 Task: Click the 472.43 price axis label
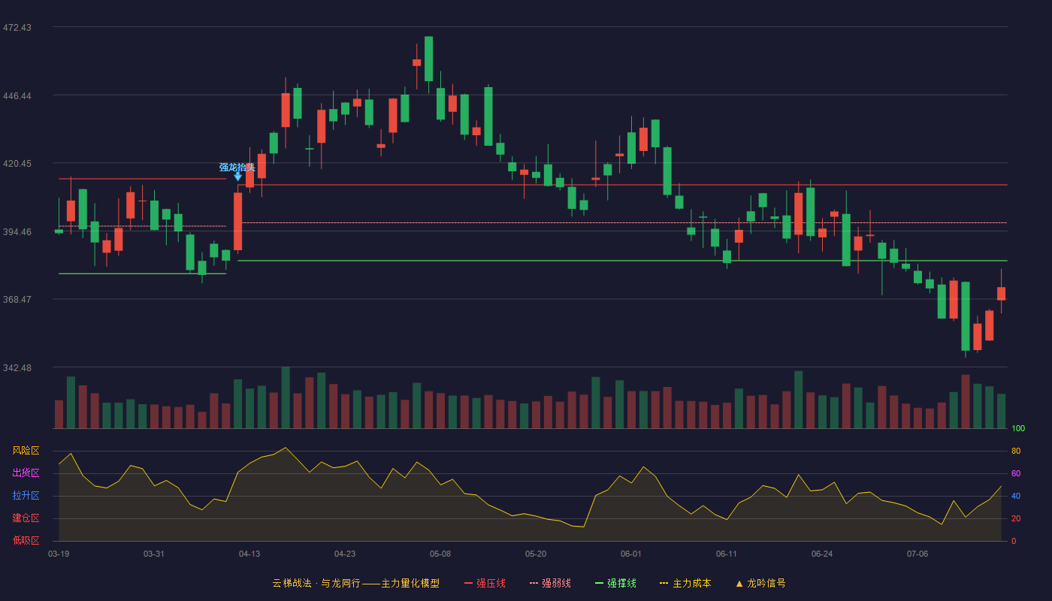[x=17, y=28]
